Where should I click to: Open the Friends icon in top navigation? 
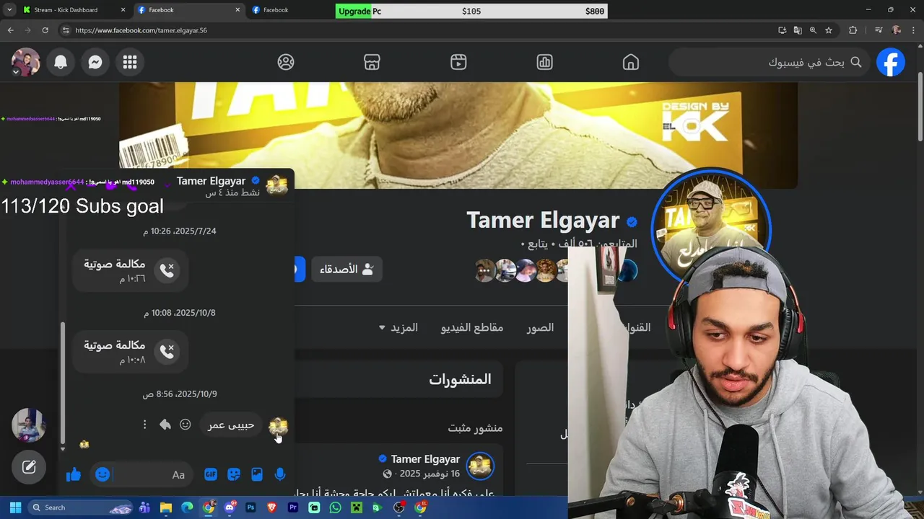(286, 62)
